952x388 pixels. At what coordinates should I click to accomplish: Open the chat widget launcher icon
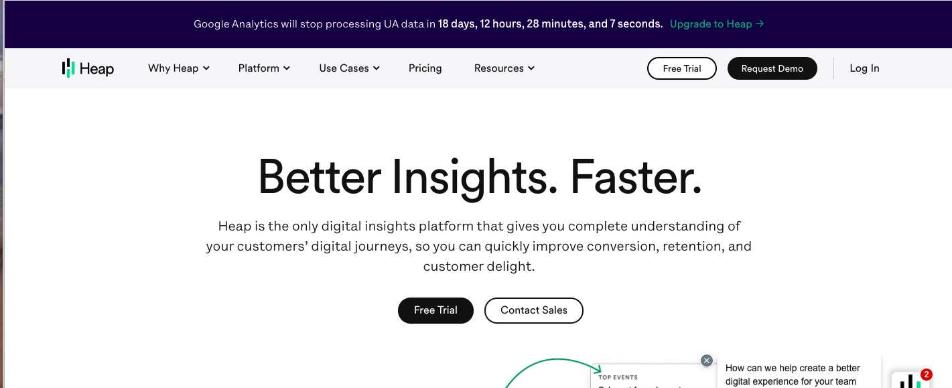tap(909, 381)
